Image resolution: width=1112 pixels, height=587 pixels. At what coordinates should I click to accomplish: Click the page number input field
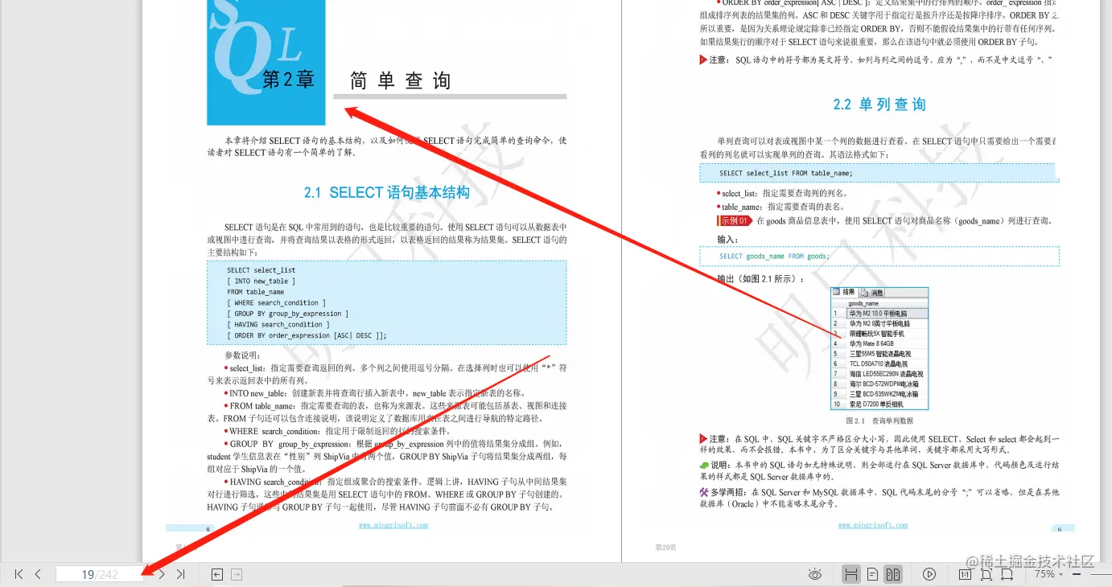click(x=100, y=574)
